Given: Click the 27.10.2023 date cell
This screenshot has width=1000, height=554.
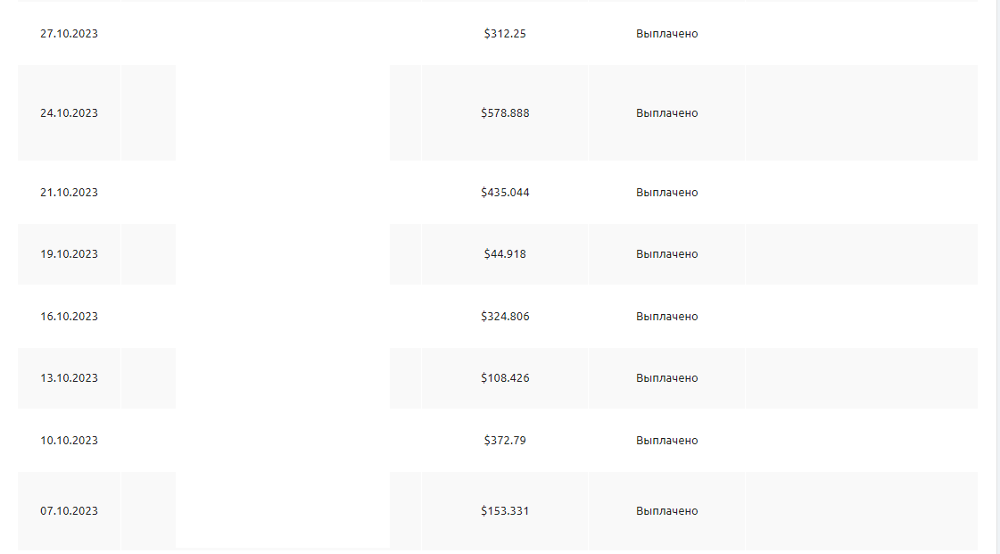Looking at the screenshot, I should [69, 34].
